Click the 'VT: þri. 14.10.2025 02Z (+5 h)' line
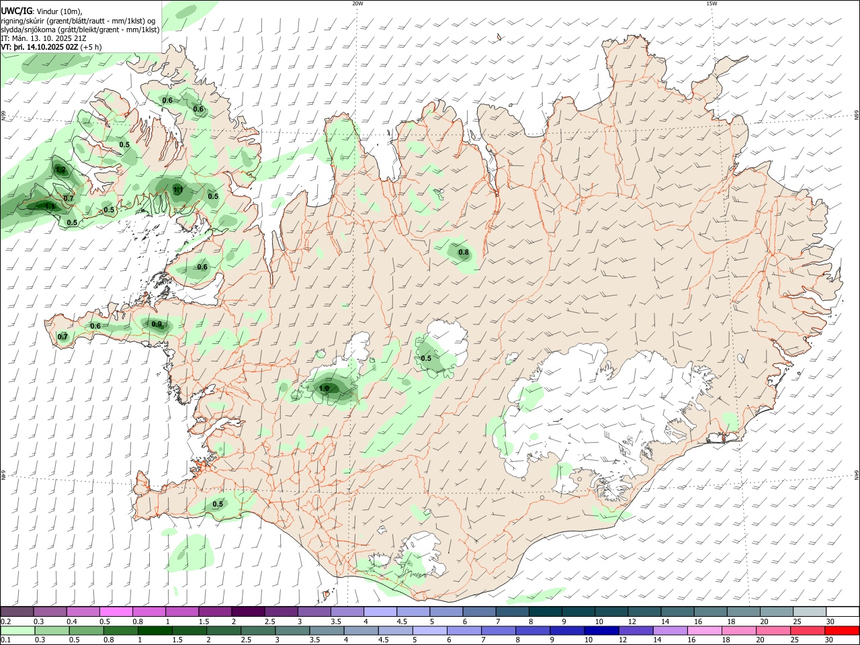860x645 pixels. [52, 47]
